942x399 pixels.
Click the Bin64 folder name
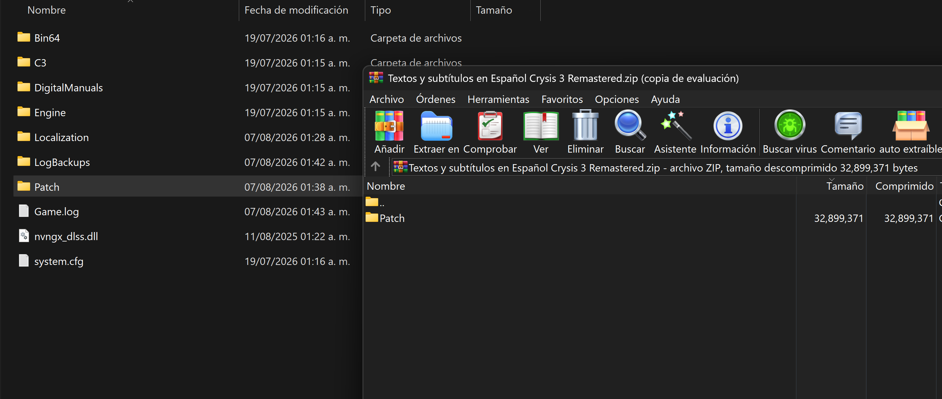pos(47,38)
